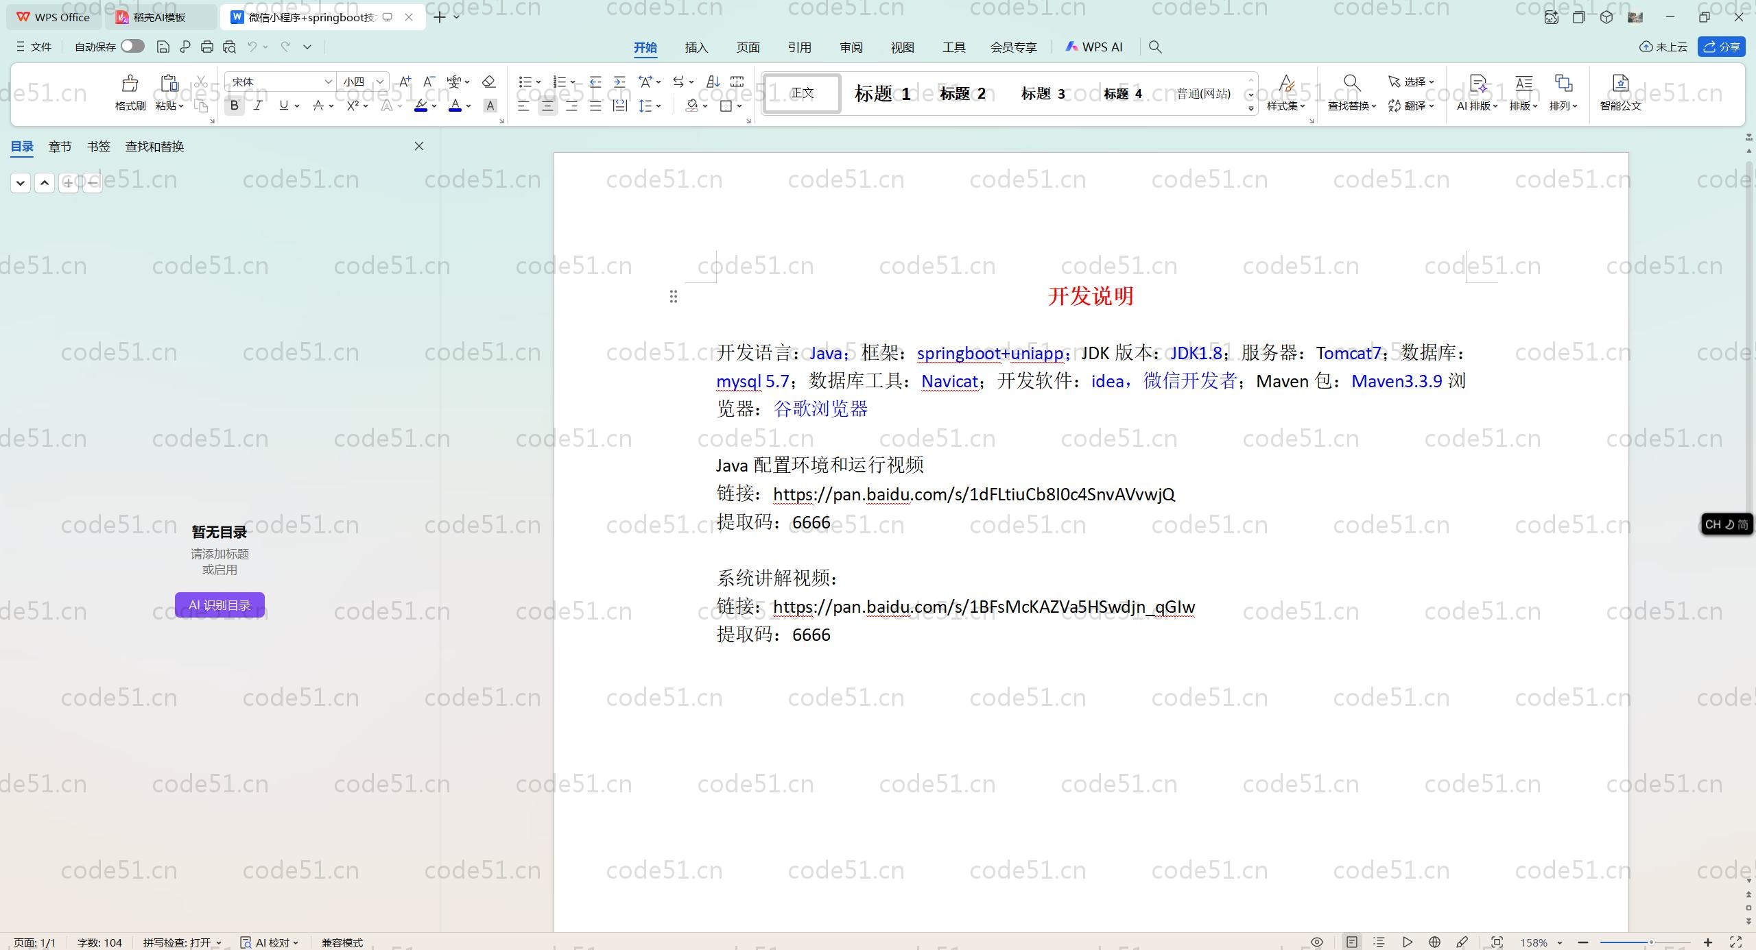
Task: Click the increase indent icon
Action: (619, 82)
